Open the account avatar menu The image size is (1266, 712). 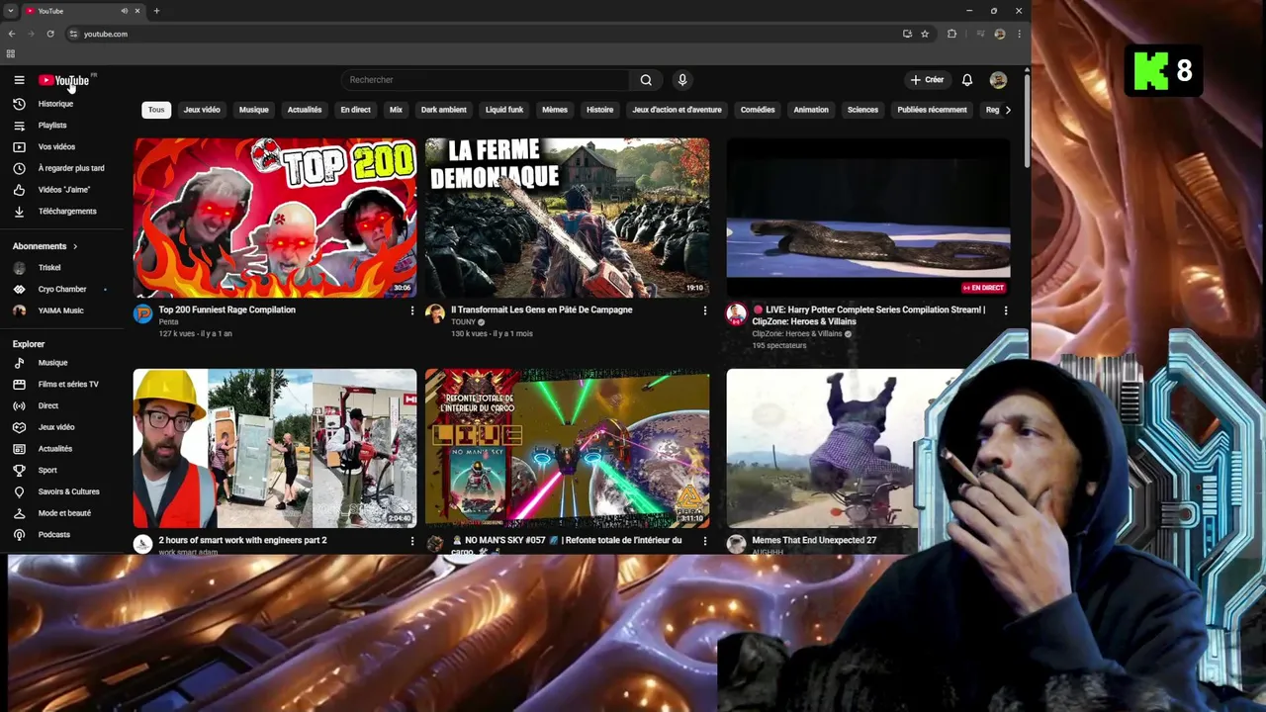[998, 80]
